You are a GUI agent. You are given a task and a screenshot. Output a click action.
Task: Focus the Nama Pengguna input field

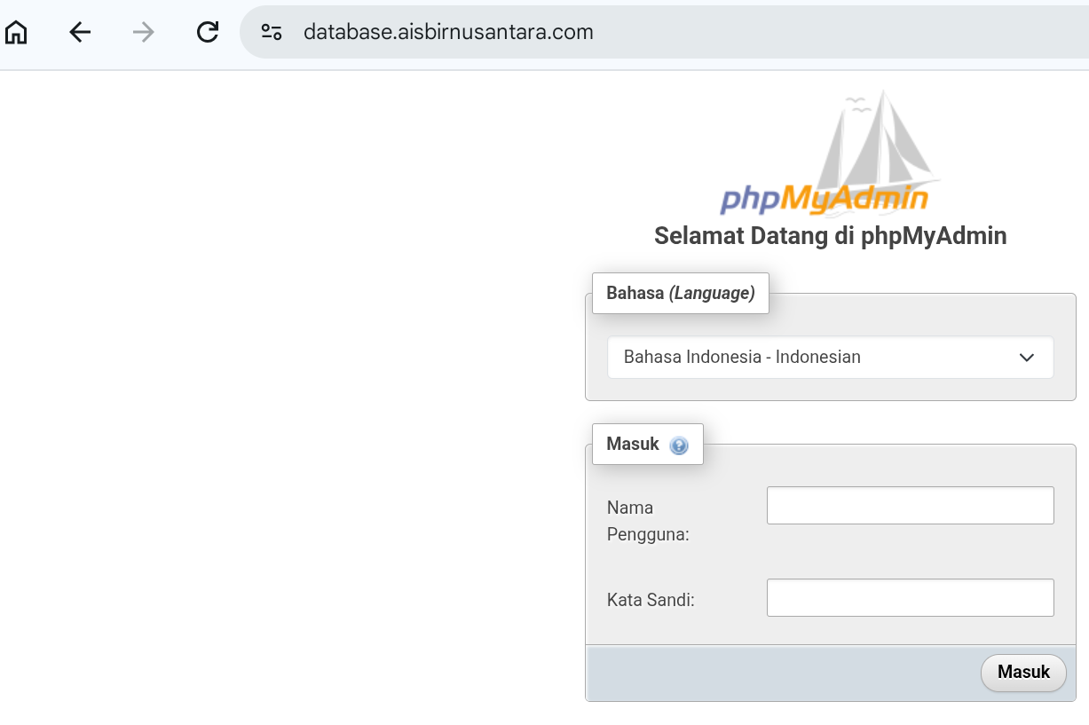pos(910,506)
